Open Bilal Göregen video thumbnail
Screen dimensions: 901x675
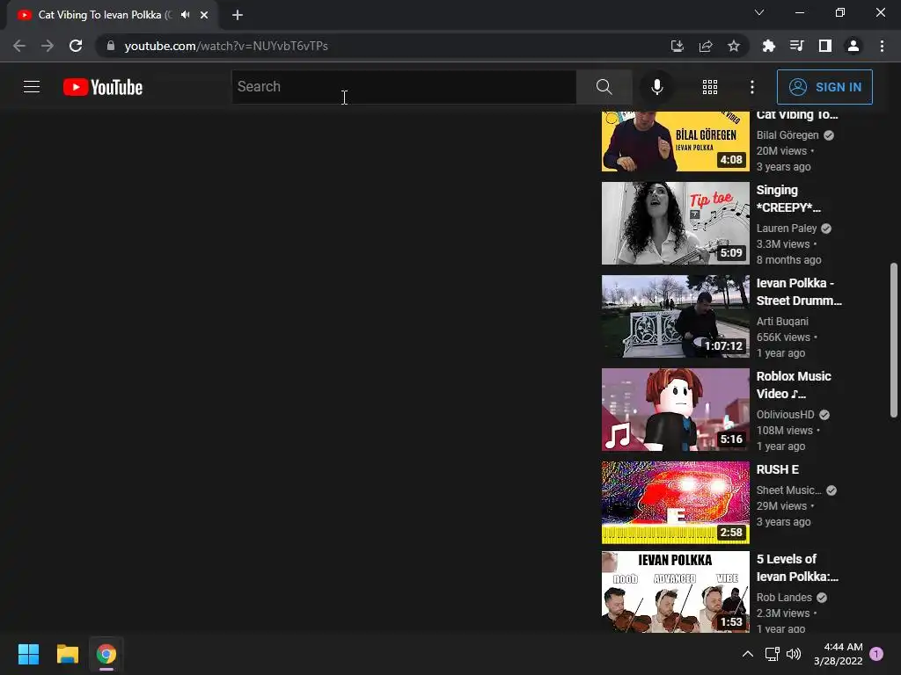676,142
